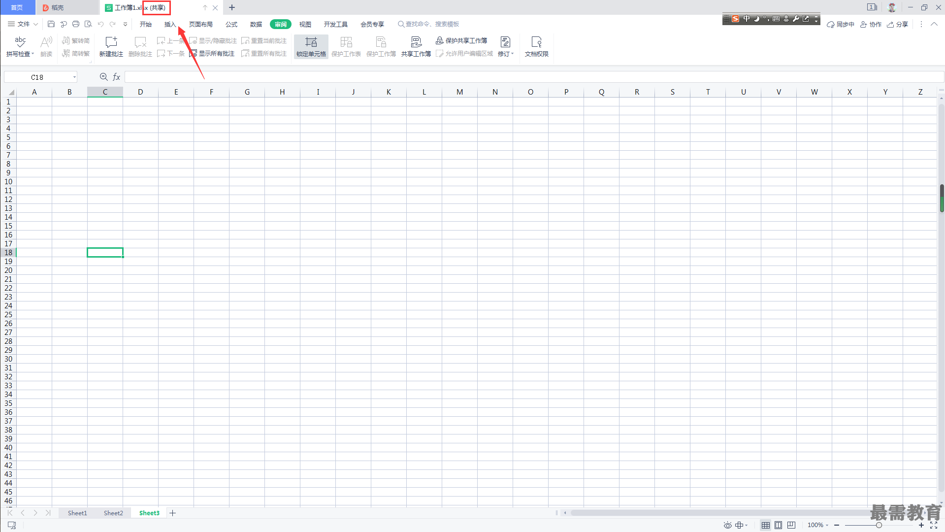Click the fx insert function icon
Screen dimensions: 945x532
tap(117, 77)
